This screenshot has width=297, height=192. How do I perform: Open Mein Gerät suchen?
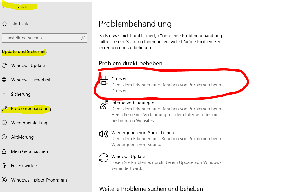[x=29, y=151]
